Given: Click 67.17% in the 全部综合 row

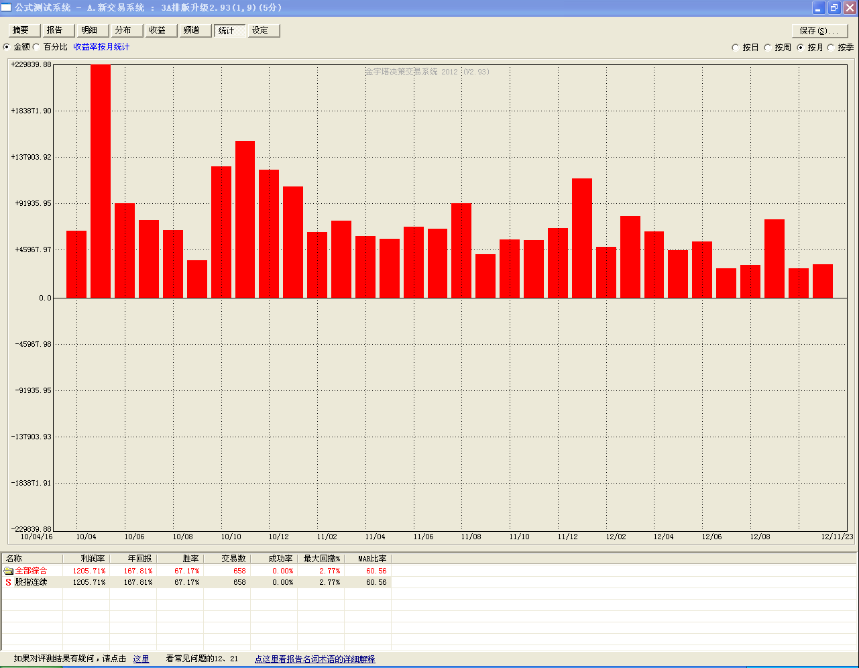Looking at the screenshot, I should tap(187, 571).
